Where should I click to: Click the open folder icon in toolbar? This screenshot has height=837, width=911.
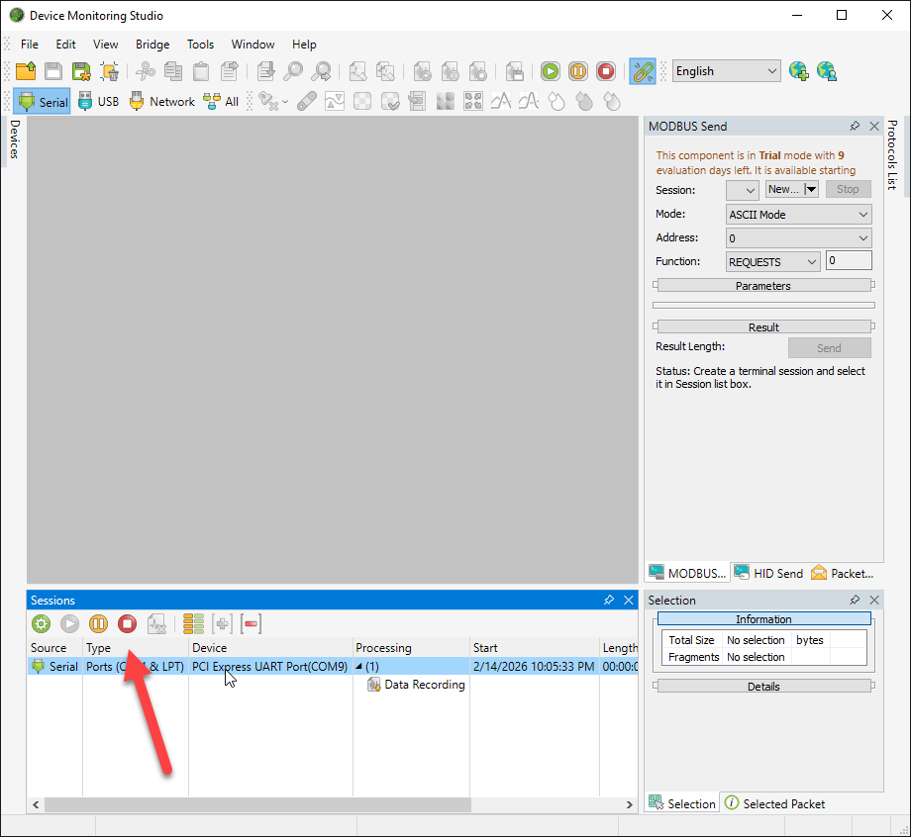[x=26, y=71]
